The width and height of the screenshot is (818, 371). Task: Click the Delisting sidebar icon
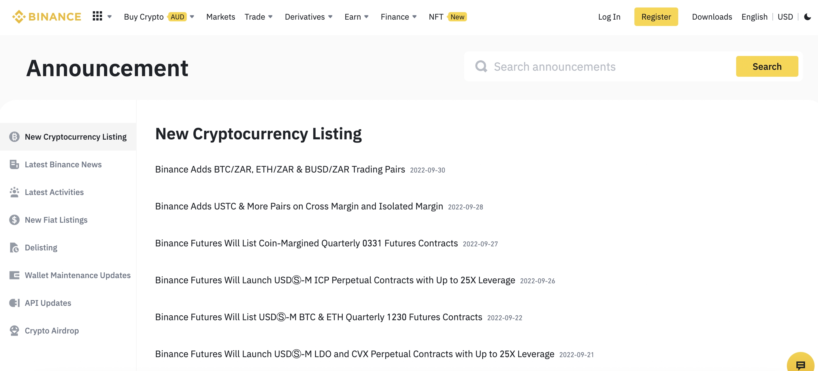point(15,247)
